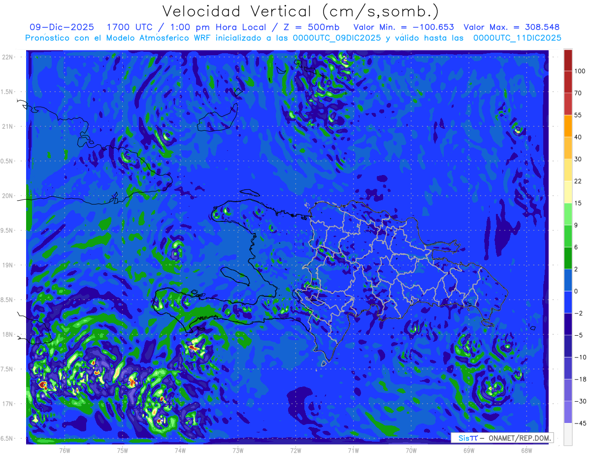The image size is (591, 457).
Task: Click the '20N' latitude label
Action: pos(7,196)
